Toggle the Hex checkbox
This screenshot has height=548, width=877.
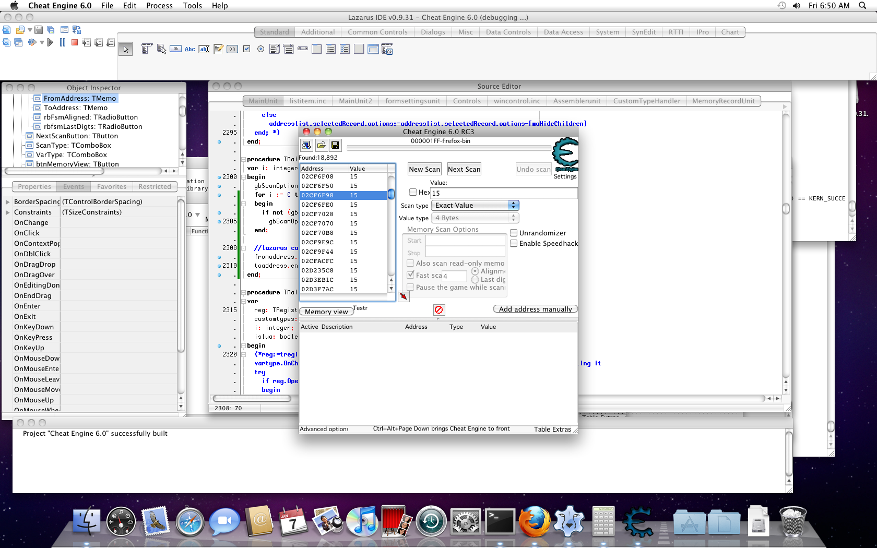point(413,192)
